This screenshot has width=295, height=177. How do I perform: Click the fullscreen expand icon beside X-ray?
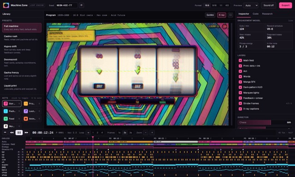(230, 15)
